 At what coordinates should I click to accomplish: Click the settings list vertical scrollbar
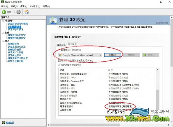point(158,91)
